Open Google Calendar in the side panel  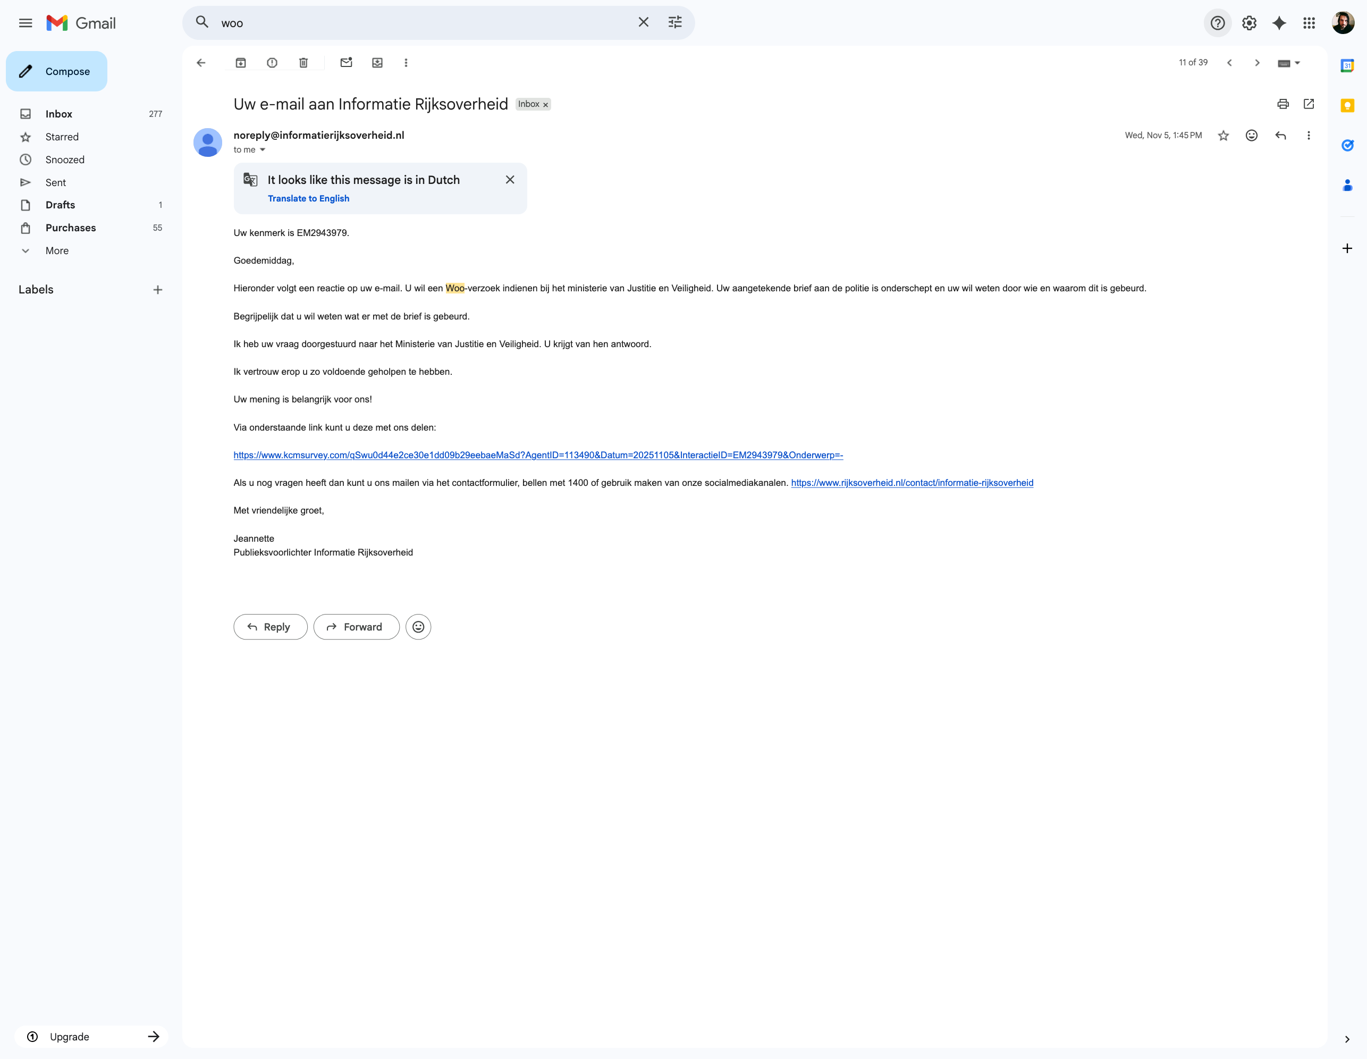[x=1347, y=65]
